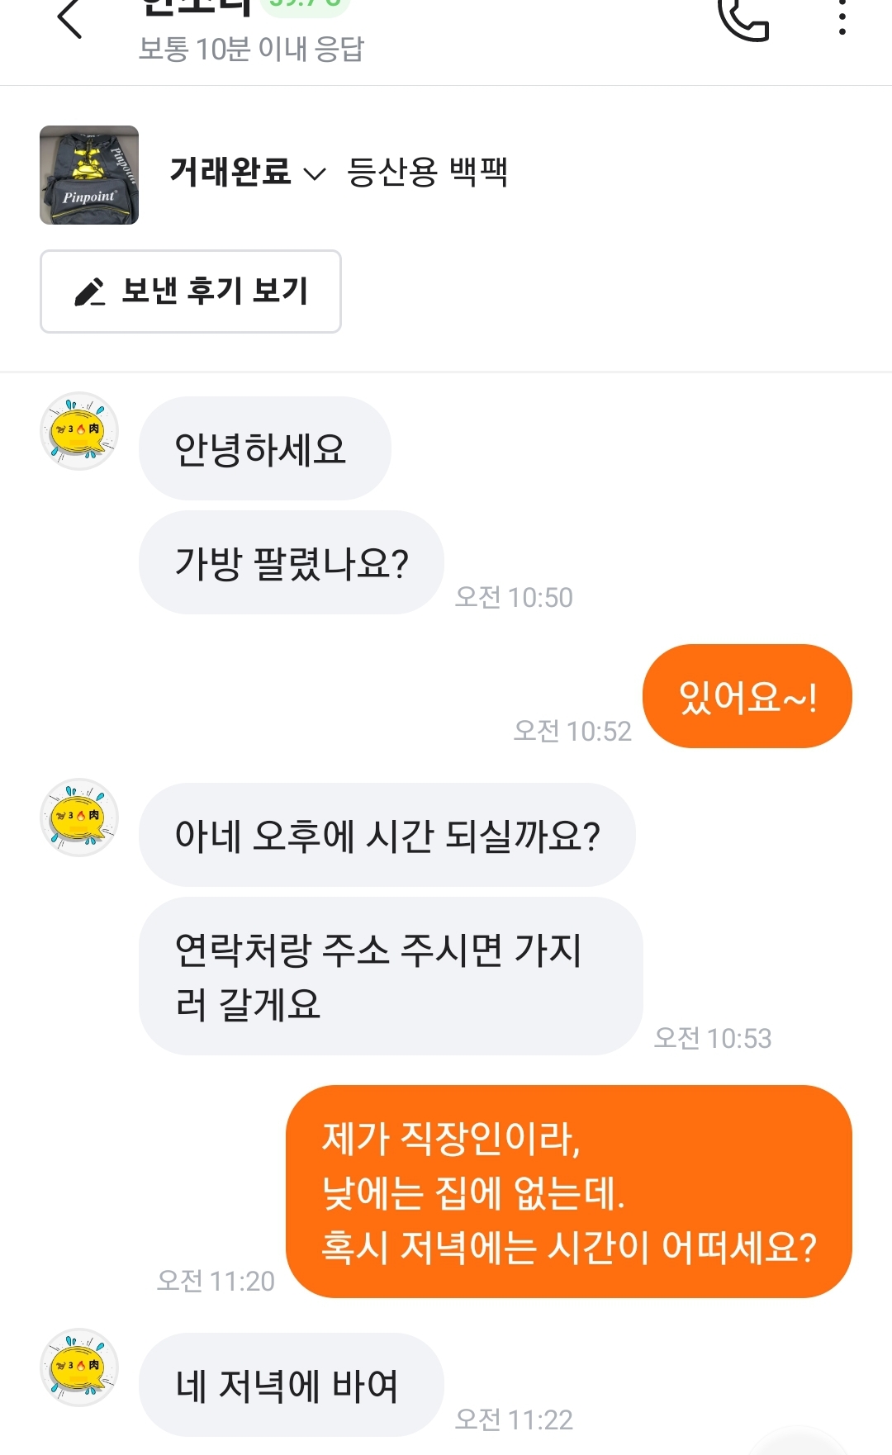Screen dimensions: 892x1455
Task: Tap the 가방 팔렸나요? message bubble
Action: point(291,562)
